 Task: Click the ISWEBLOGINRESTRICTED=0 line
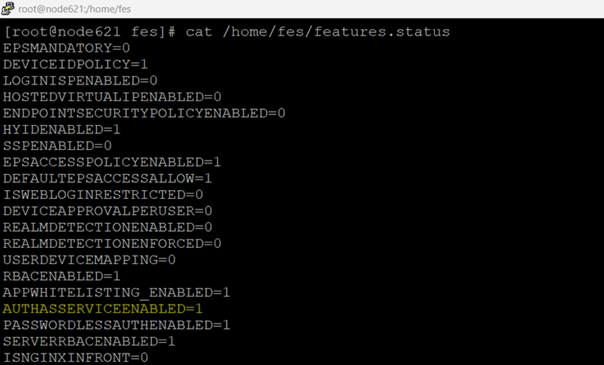(103, 195)
